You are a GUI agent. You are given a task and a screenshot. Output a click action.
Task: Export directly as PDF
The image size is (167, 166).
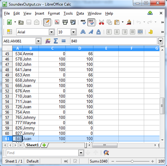[57, 22]
